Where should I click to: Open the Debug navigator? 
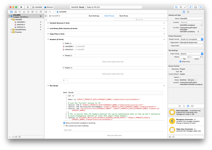[x=32, y=12]
